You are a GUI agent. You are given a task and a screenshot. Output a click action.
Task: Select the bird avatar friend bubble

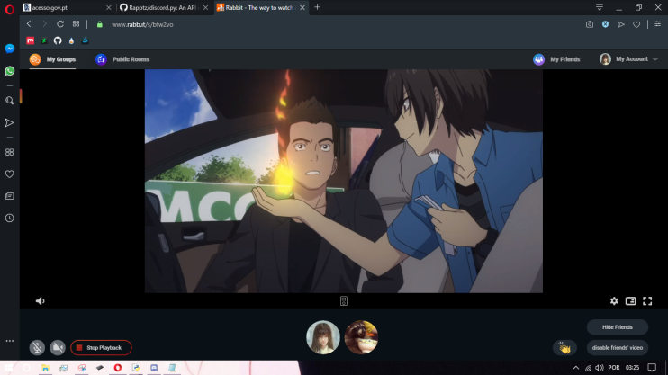[361, 337]
